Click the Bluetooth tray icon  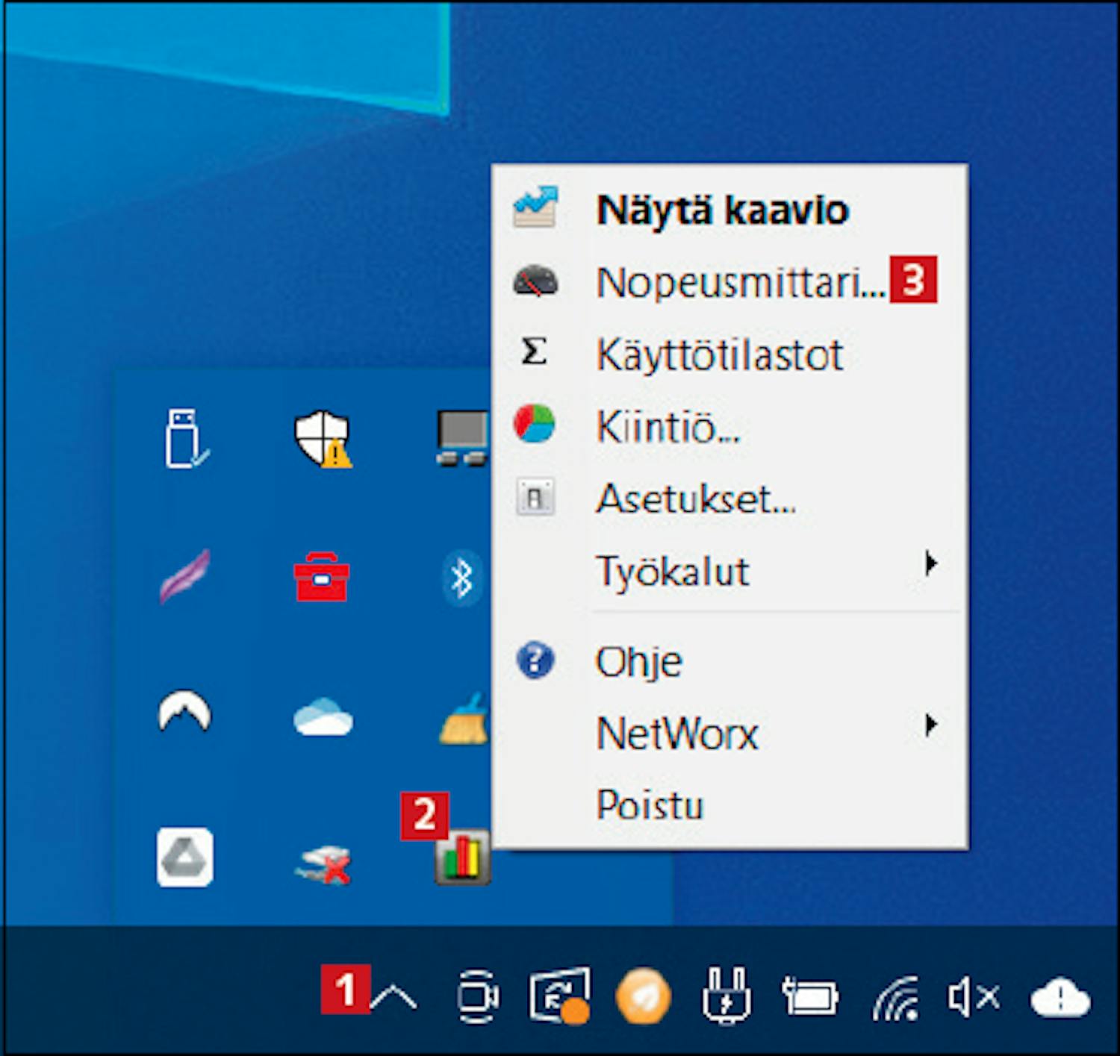click(x=462, y=578)
